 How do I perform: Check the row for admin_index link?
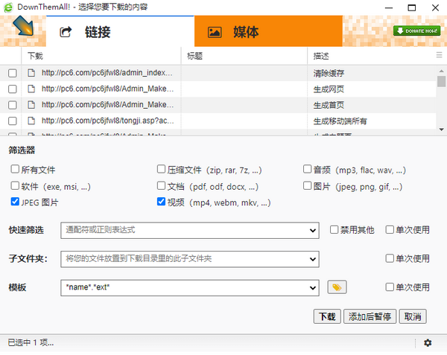click(12, 73)
